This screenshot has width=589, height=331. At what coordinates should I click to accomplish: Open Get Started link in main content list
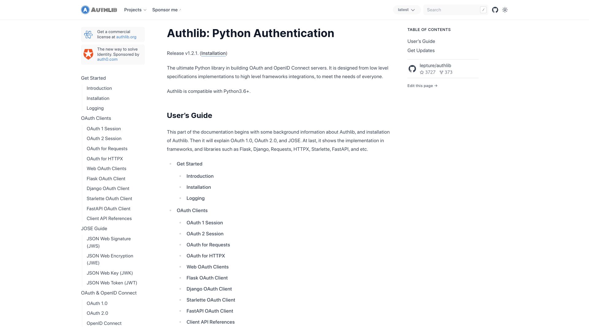click(190, 164)
